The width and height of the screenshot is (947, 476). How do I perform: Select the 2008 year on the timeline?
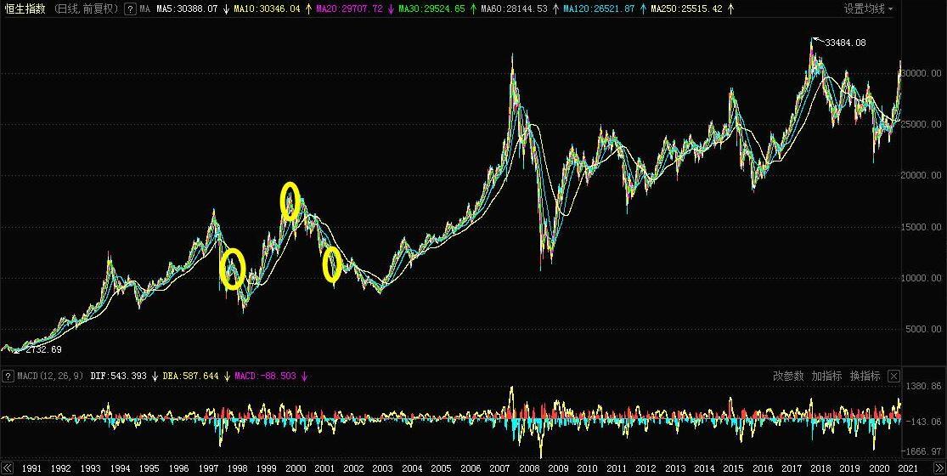529,468
